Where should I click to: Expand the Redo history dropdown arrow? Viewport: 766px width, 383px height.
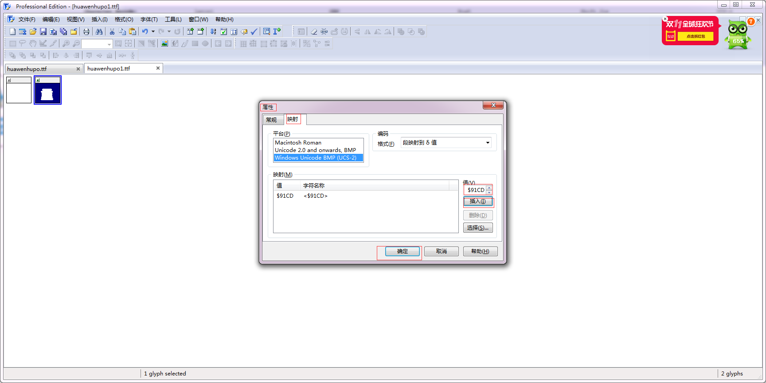[x=169, y=31]
